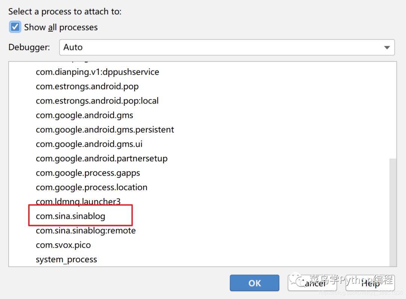406x299 pixels.
Task: Pick com.dianping.v1:dppushservice process
Action: [x=97, y=72]
